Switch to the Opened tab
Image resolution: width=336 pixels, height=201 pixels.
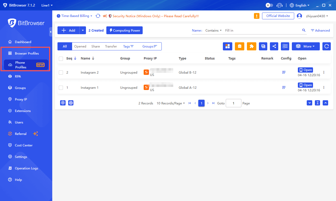click(x=80, y=46)
